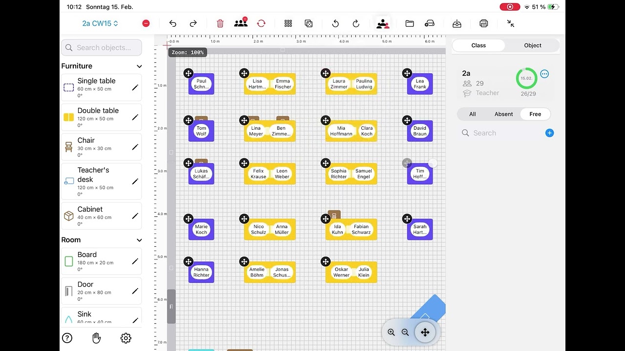Open the class 2a more options button
This screenshot has height=351, width=625.
point(544,74)
